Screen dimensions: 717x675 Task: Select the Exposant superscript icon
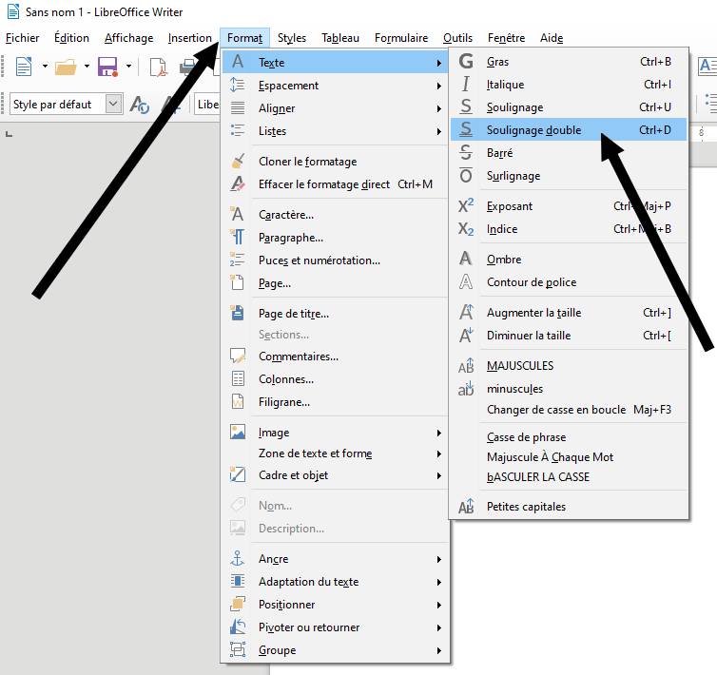466,206
